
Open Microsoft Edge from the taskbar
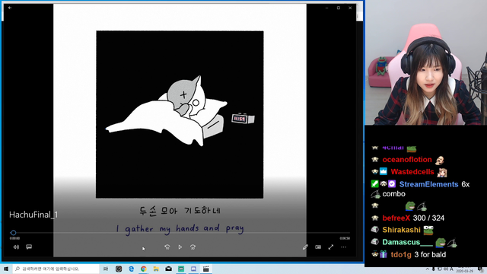[x=132, y=269]
